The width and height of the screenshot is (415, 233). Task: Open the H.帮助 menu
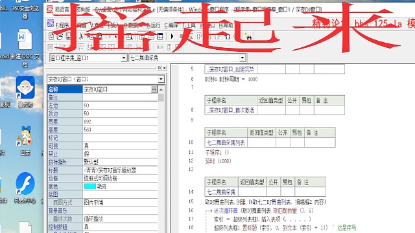(x=226, y=25)
